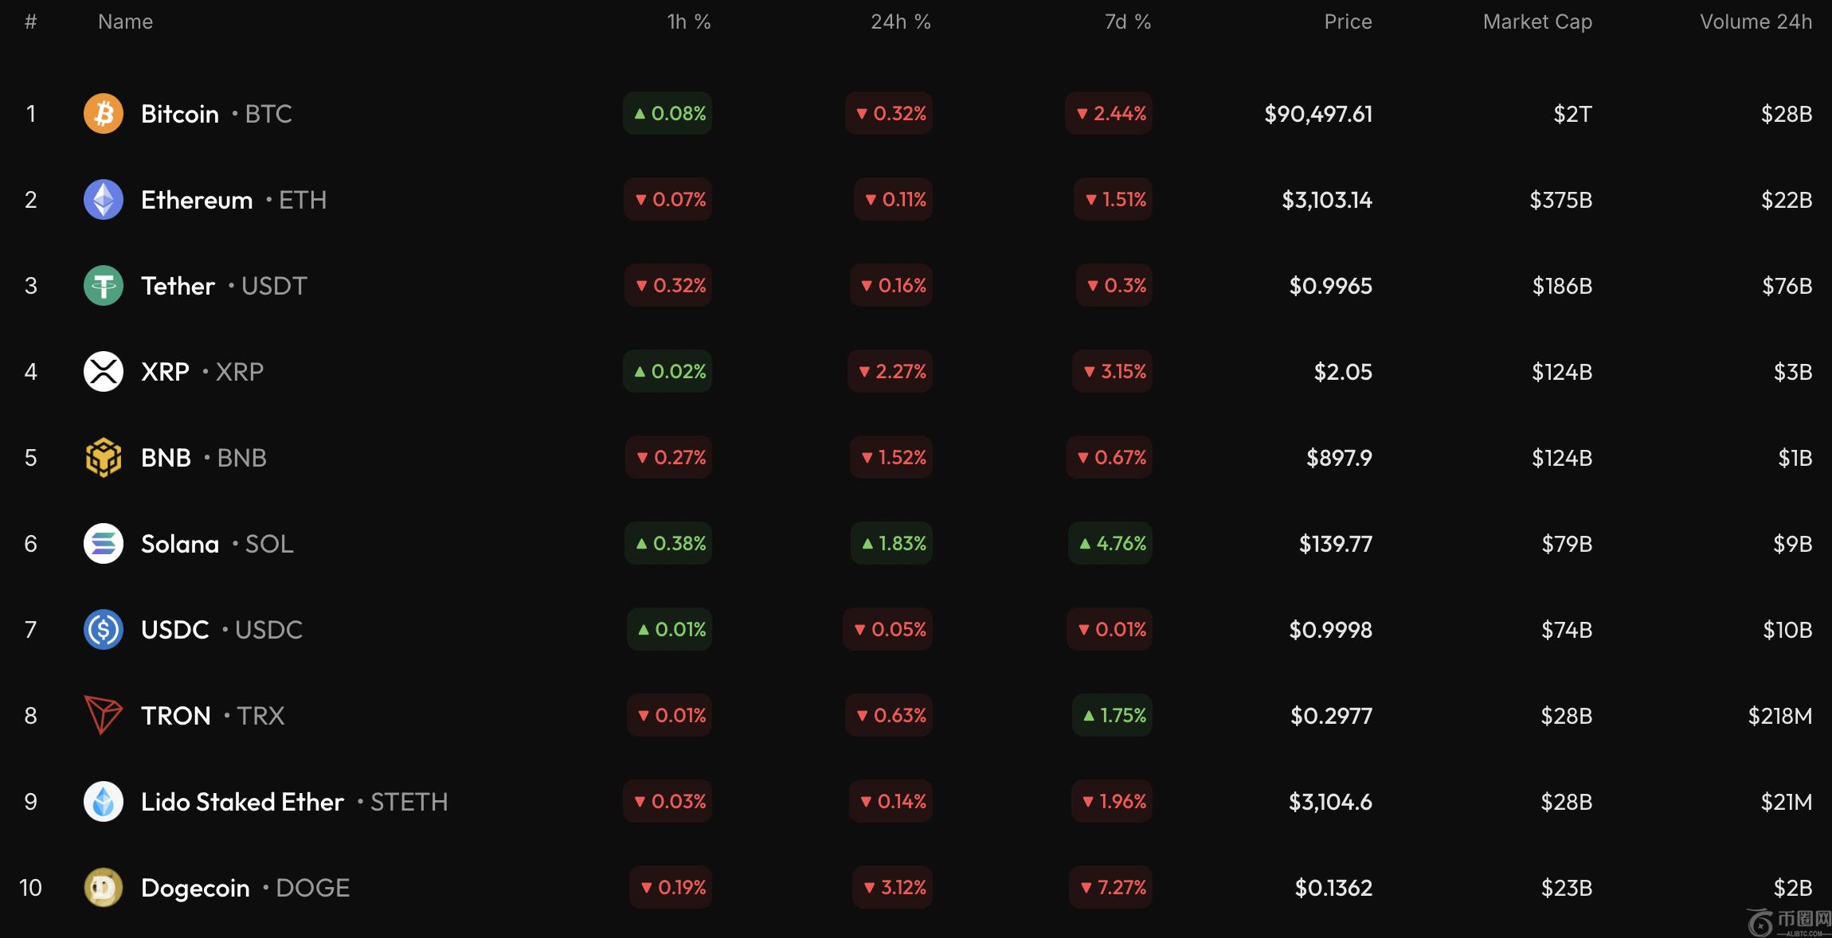The width and height of the screenshot is (1832, 938).
Task: Click the green Tether logo icon
Action: [x=104, y=286]
